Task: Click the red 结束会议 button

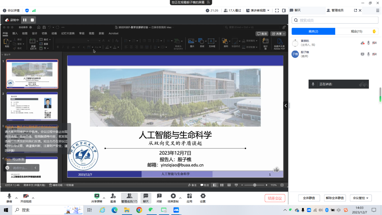Action: pyautogui.click(x=275, y=198)
